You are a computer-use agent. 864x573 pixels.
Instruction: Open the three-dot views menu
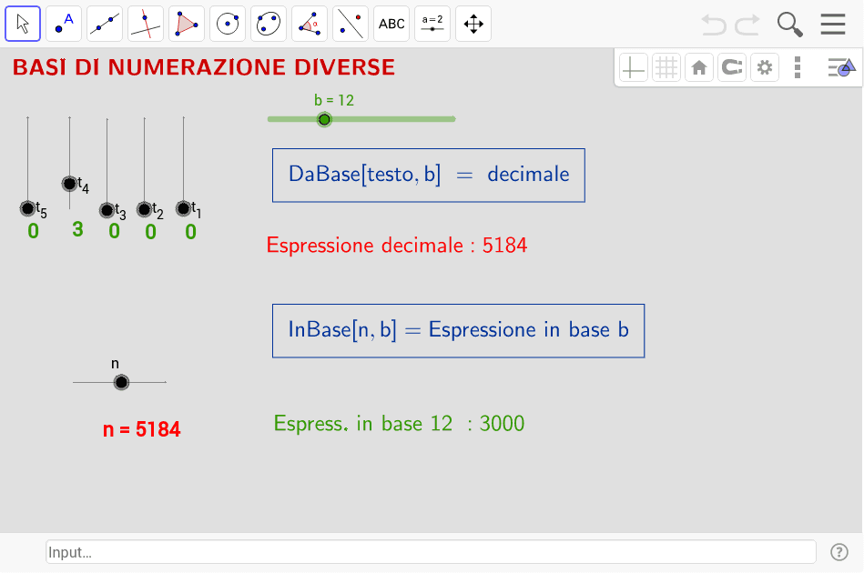[798, 67]
